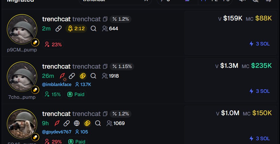The width and height of the screenshot is (280, 144).
Task: Clear the trenchcat search field
Action: coord(146,1)
